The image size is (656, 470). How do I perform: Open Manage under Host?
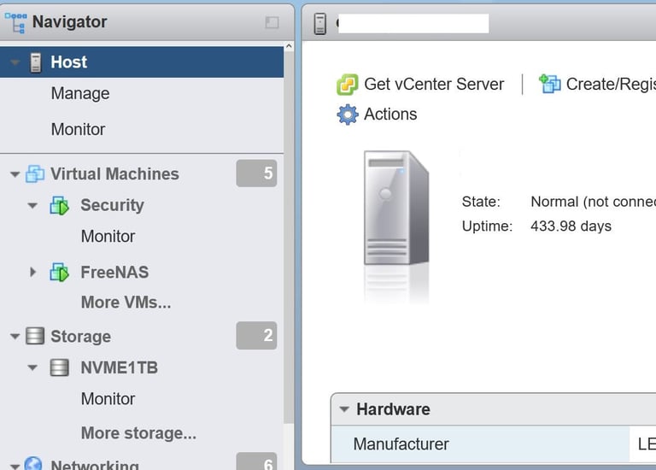tap(80, 93)
